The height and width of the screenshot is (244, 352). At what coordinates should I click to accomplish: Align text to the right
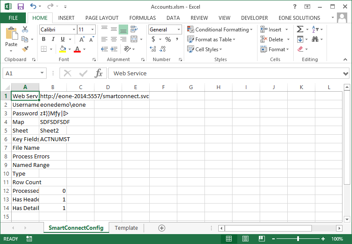point(123,40)
